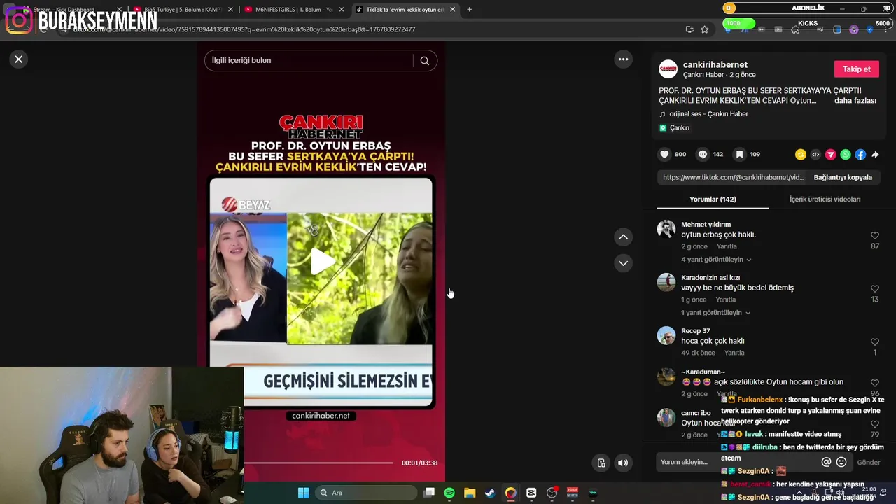Like Mehmet yıldırım's comment

(874, 236)
